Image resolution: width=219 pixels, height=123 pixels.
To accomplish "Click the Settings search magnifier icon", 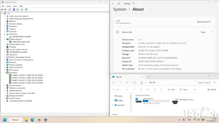I will point(134,3).
